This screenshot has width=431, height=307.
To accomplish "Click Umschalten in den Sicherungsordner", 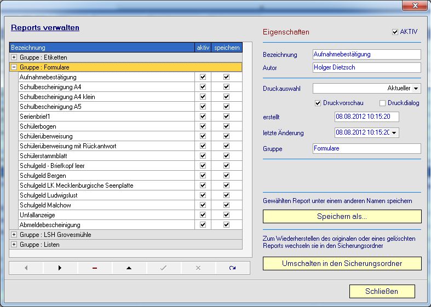I will [342, 263].
